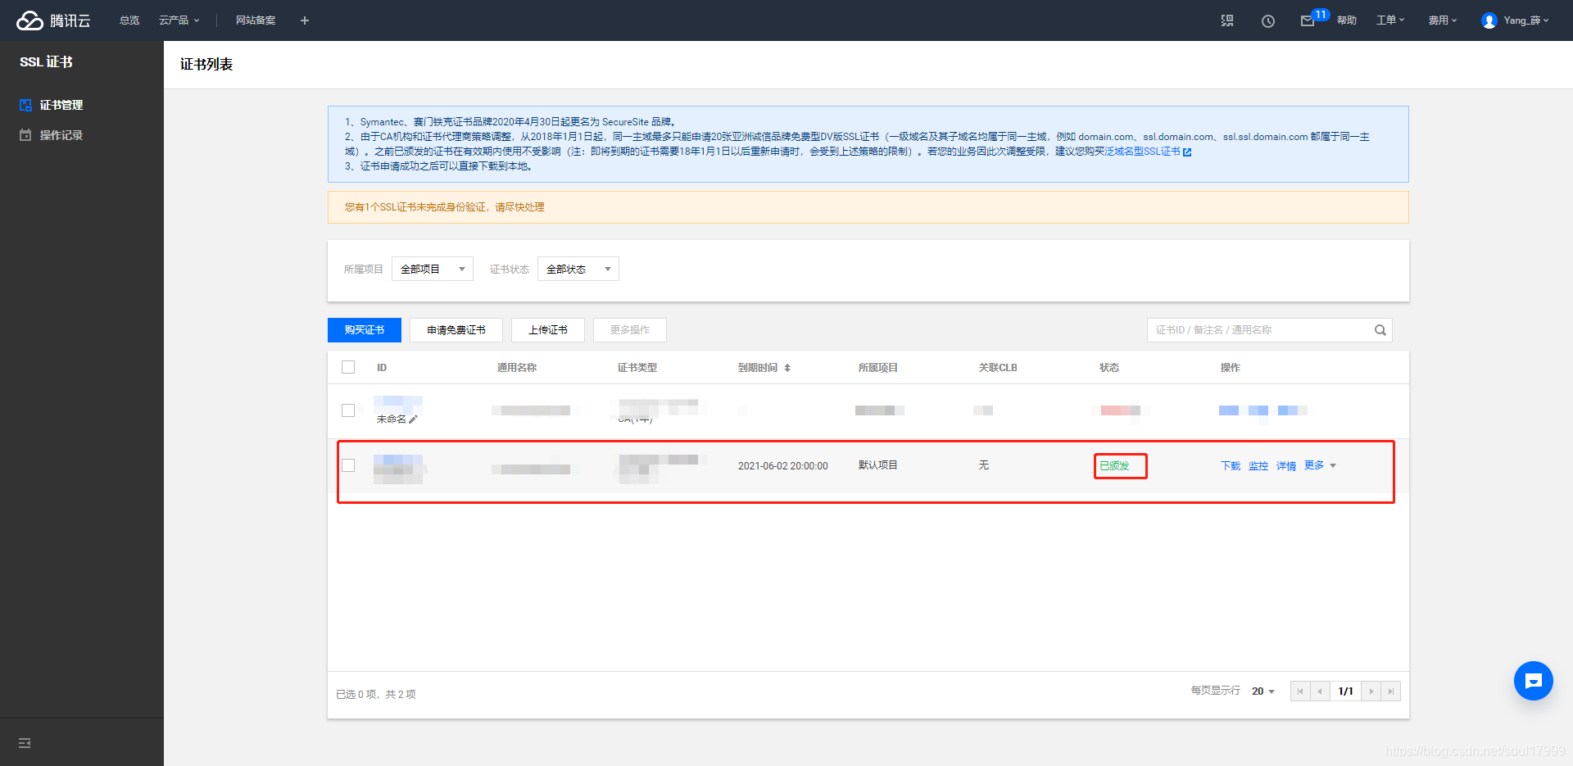Open the message mailbox icon

point(1308,20)
